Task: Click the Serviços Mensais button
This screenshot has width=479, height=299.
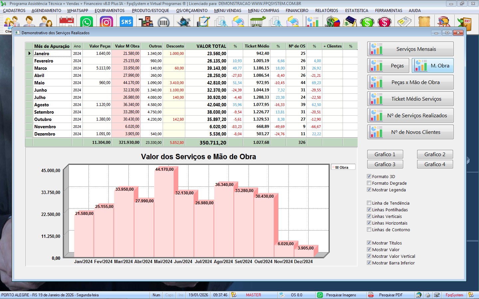Action: click(x=410, y=49)
